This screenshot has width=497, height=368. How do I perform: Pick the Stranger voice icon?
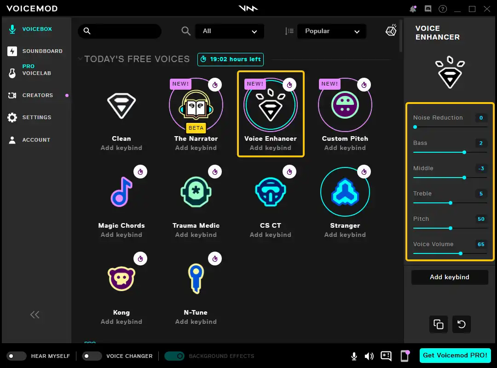[x=345, y=192]
